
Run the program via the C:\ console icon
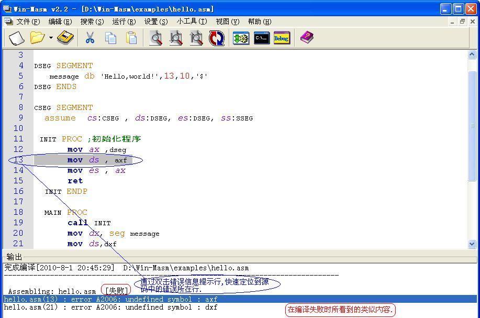(x=262, y=38)
